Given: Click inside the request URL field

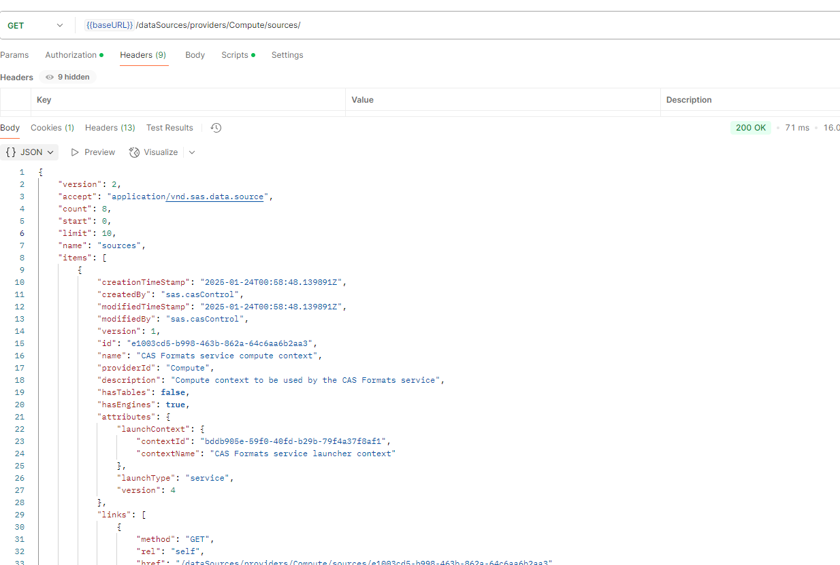Looking at the screenshot, I should click(408, 24).
